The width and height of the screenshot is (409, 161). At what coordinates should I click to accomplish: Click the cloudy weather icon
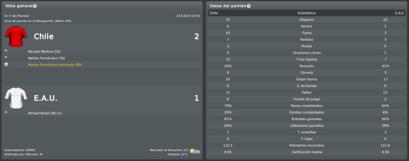(x=195, y=151)
